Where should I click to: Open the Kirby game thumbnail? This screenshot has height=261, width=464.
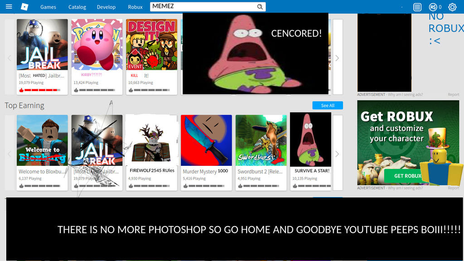pos(97,44)
